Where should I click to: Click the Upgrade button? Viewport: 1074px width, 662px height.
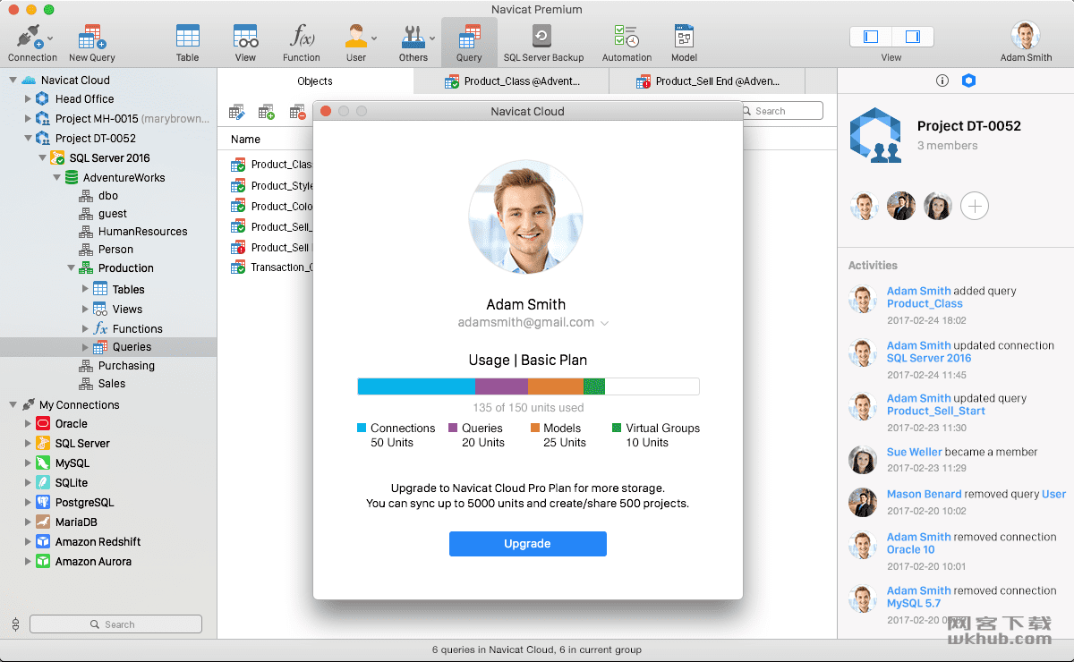point(528,544)
